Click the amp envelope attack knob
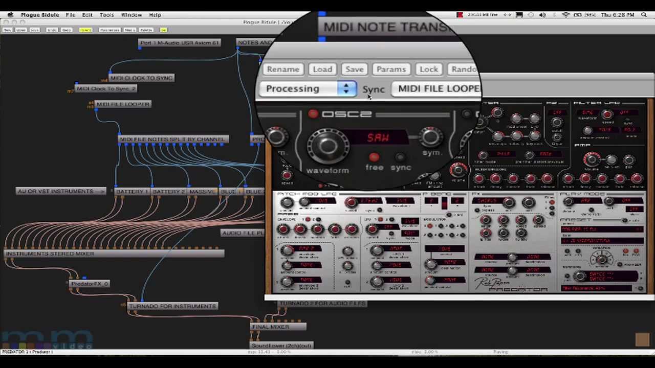Screen dimensions: 655x368 pos(567,178)
